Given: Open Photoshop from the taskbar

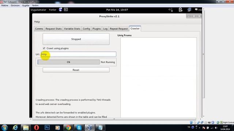Looking at the screenshot, I should point(47,127).
